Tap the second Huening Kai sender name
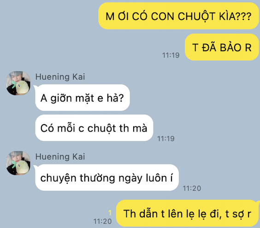 (x=60, y=156)
